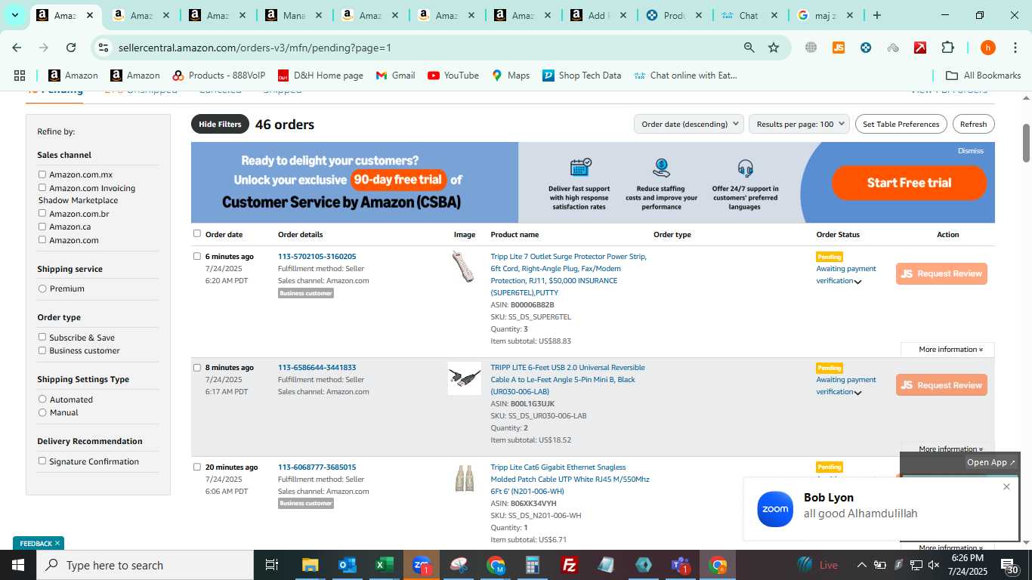Click the orders Refresh button
Screen dimensions: 1032x580
click(x=973, y=124)
